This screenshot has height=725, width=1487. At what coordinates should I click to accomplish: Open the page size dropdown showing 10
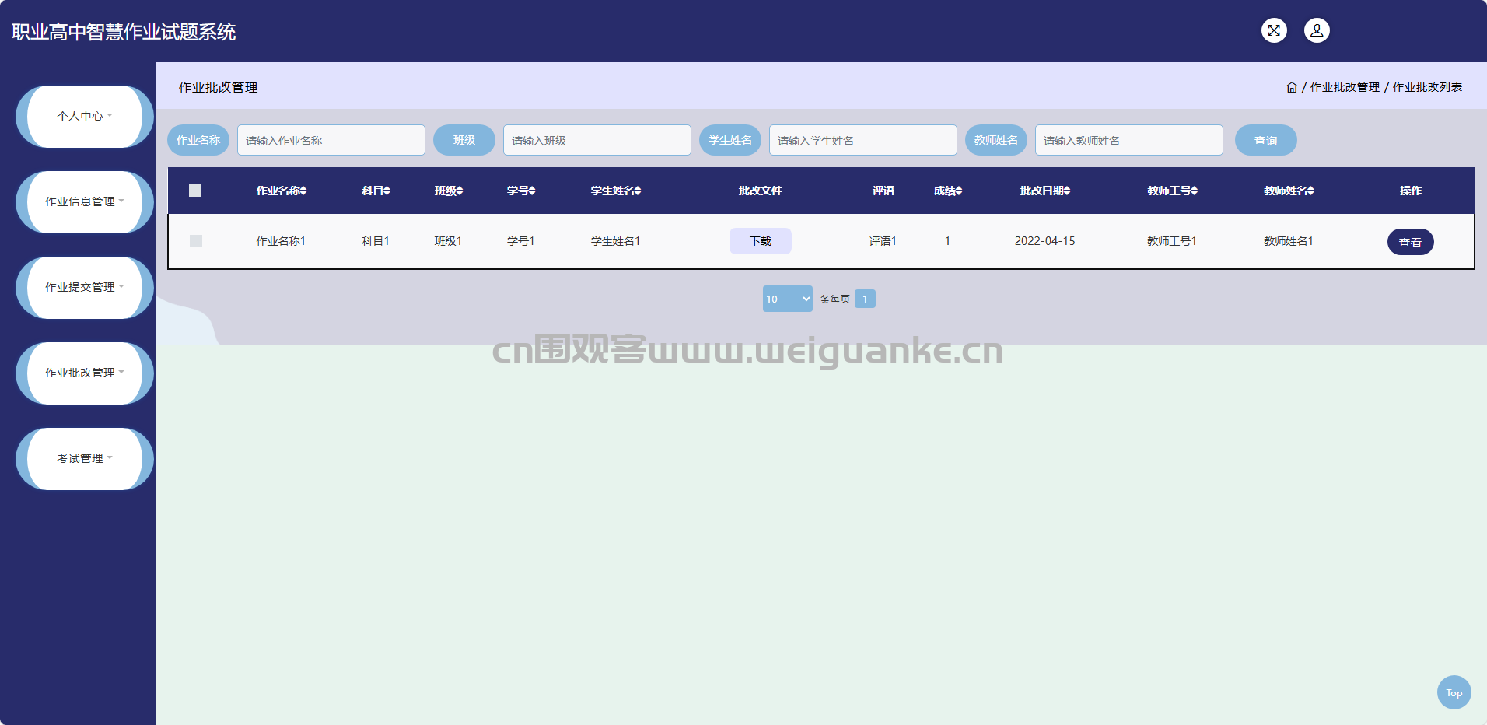pyautogui.click(x=788, y=299)
